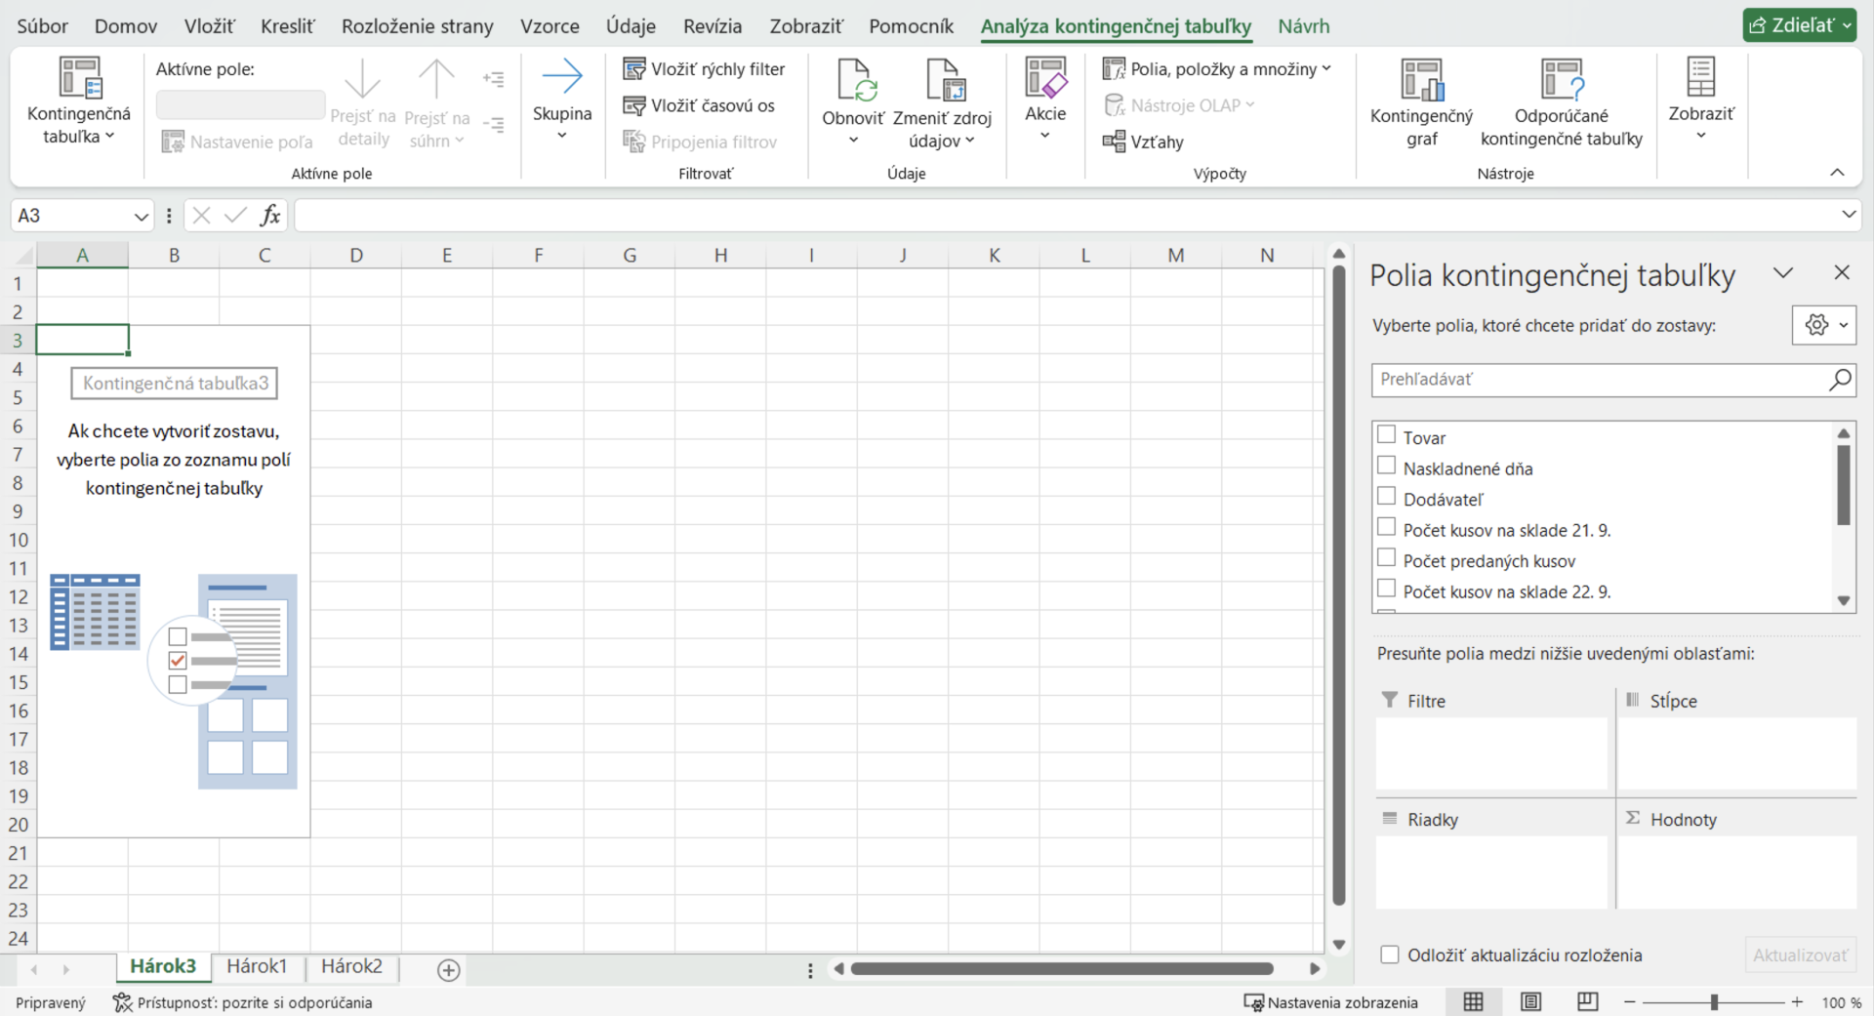Switch to the Vzorce ribbon tab
This screenshot has width=1874, height=1016.
tap(550, 26)
